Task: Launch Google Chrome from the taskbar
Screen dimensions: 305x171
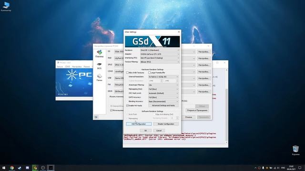Action: [12, 168]
